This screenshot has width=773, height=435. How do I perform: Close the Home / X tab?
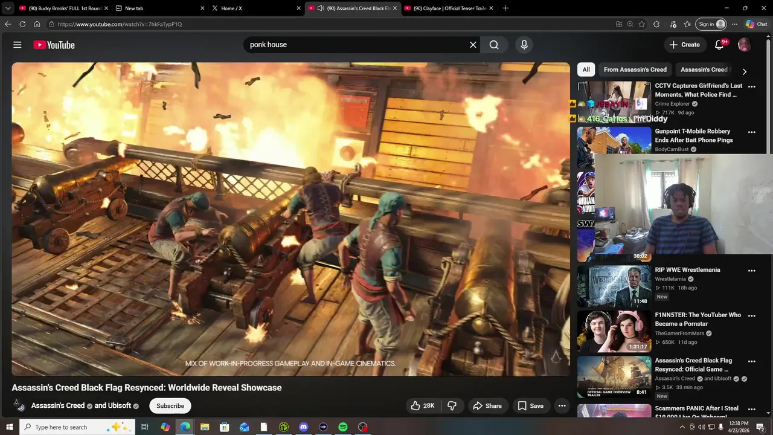pos(298,8)
